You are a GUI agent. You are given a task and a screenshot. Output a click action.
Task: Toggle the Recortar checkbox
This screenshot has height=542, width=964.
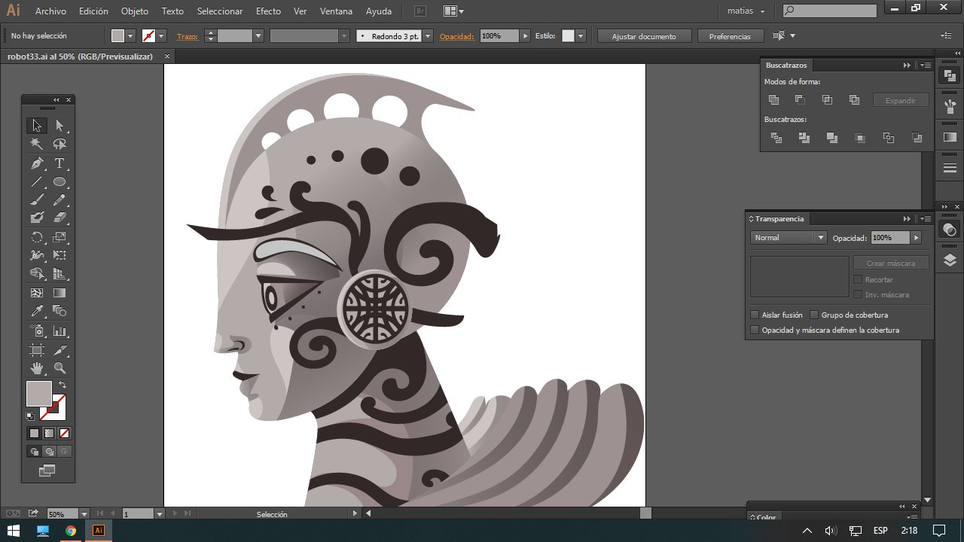(x=858, y=279)
